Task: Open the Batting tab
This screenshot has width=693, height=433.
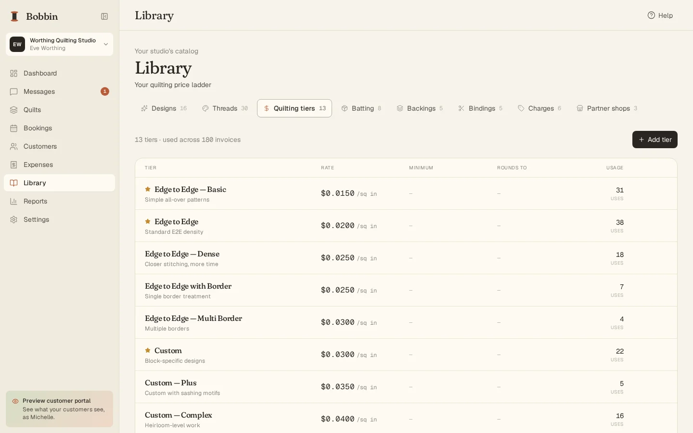Action: coord(361,108)
